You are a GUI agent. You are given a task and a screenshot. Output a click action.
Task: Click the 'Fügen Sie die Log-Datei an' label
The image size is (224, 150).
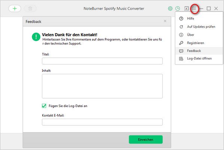click(68, 106)
